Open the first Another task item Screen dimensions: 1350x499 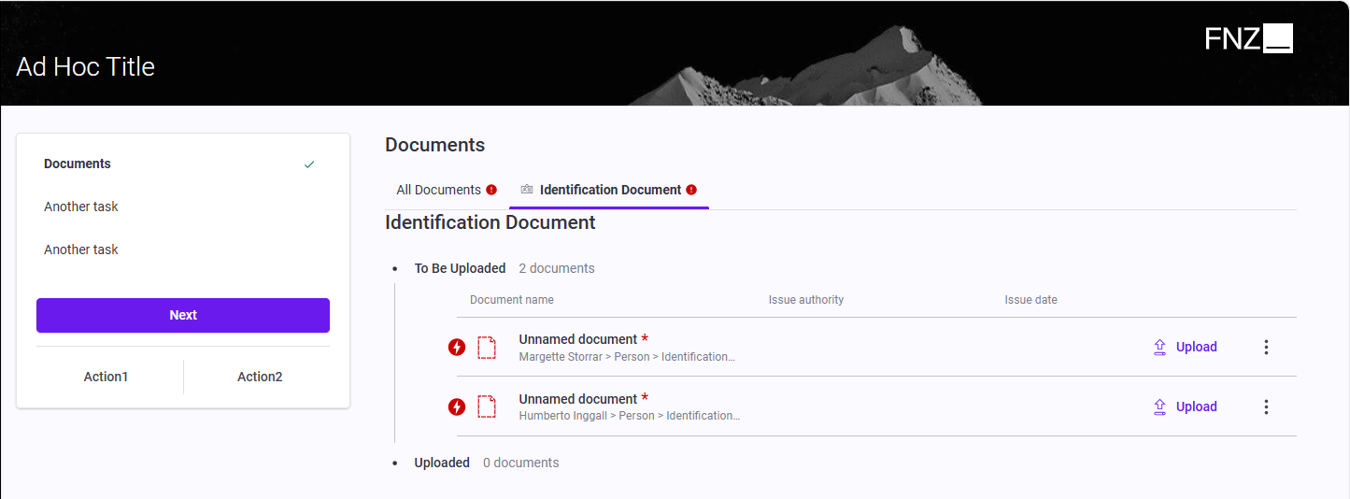(x=81, y=207)
